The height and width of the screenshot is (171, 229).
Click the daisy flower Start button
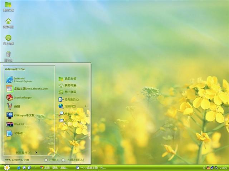(7, 168)
